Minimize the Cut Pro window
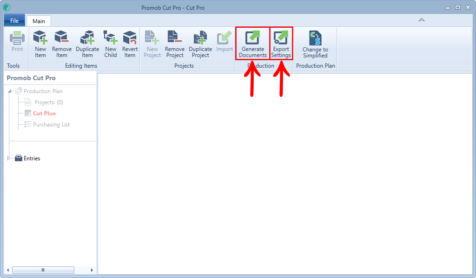476x278 pixels. 448,7
